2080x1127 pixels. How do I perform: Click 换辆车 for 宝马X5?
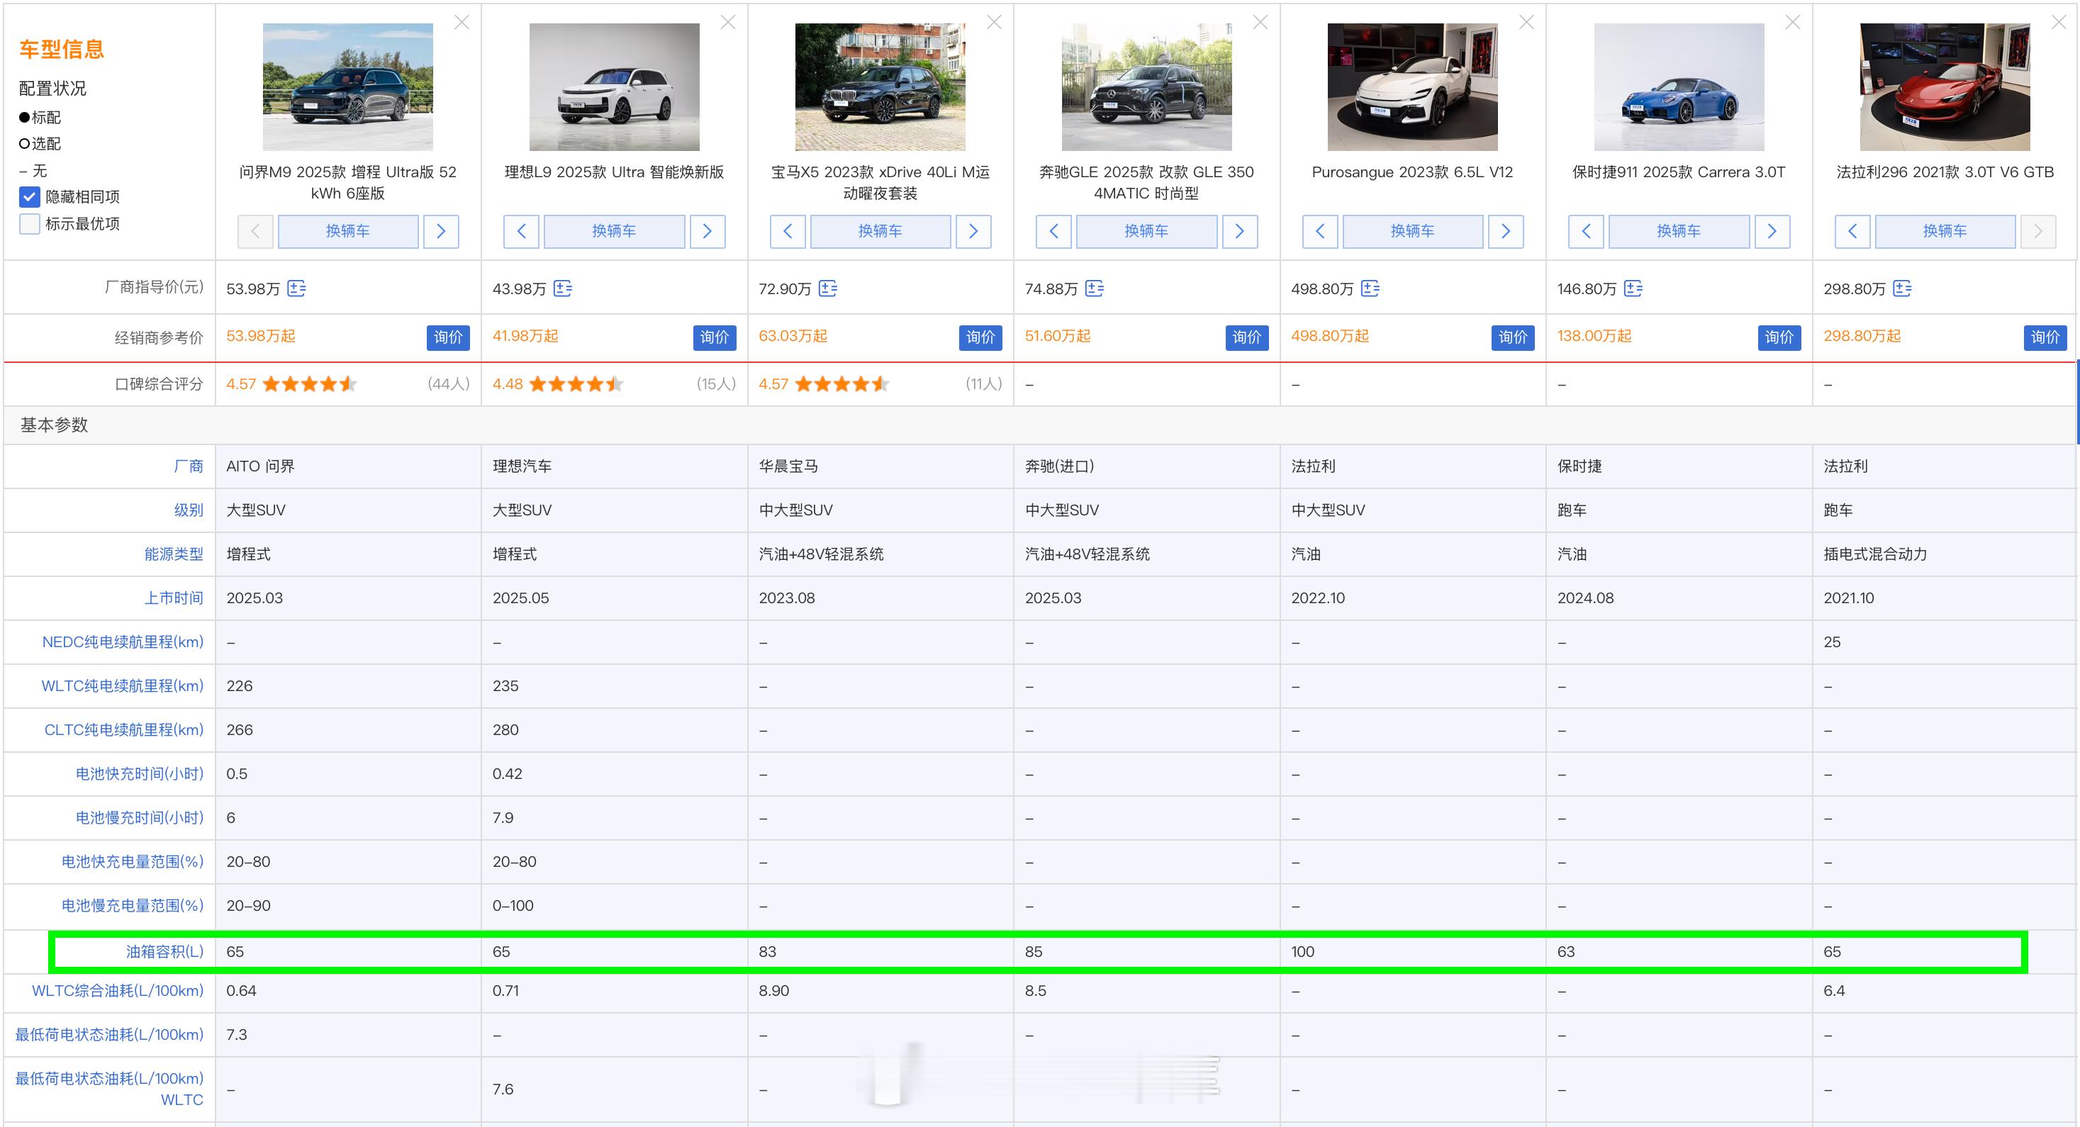880,232
